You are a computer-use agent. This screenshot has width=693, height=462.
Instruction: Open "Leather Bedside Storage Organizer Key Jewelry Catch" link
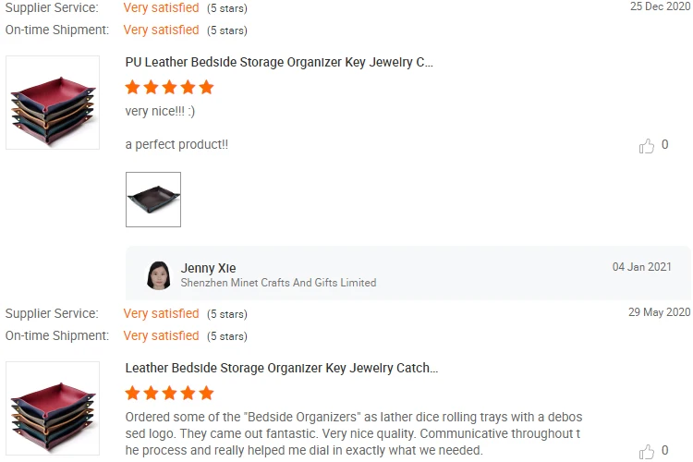[282, 369]
